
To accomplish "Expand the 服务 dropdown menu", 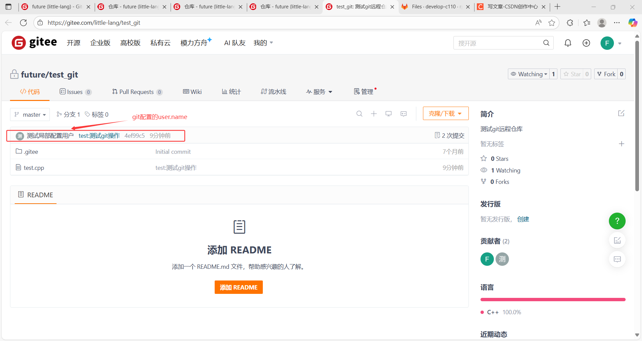I will [x=319, y=92].
